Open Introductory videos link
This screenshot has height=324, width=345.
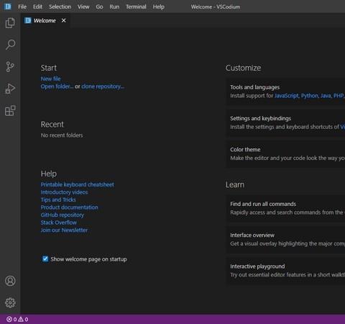64,192
